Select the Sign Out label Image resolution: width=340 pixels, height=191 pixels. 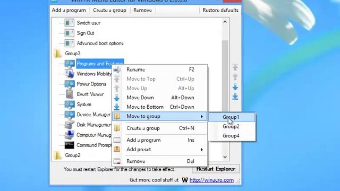point(86,33)
